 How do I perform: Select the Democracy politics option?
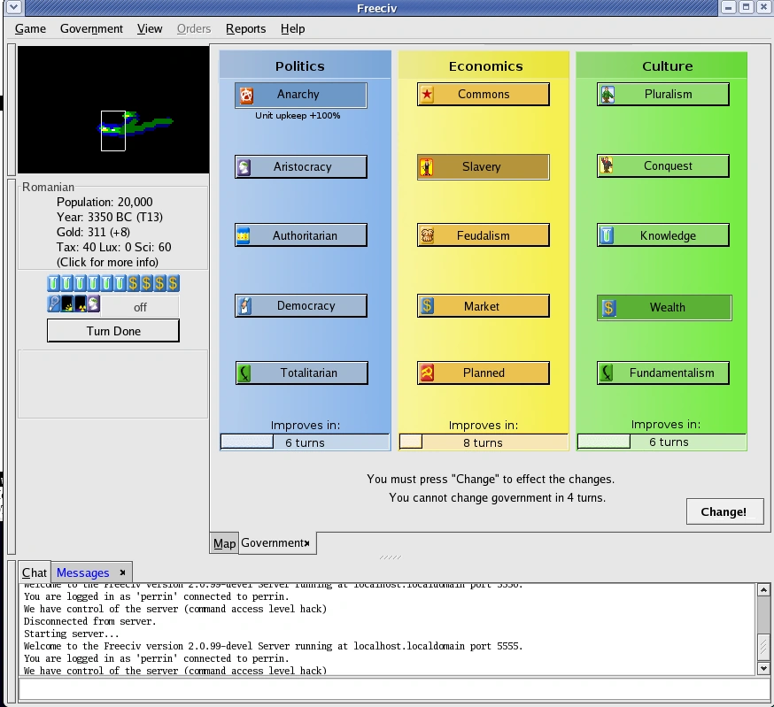(301, 306)
